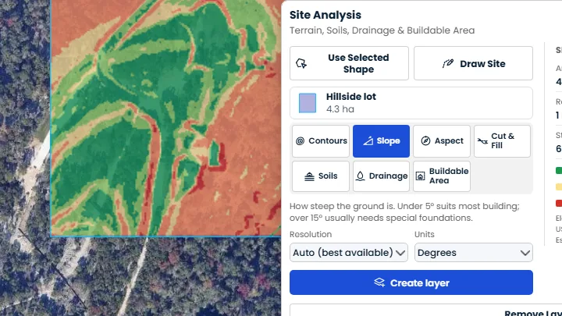
Task: Click the Cut & Fill icon
Action: 483,141
